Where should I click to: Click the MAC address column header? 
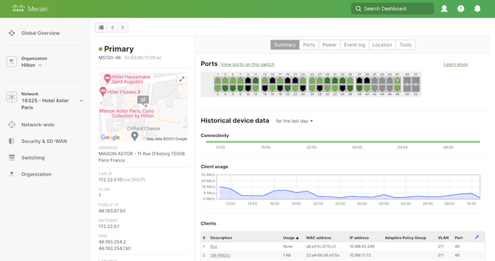click(319, 238)
